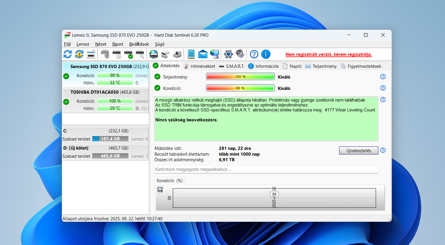The width and height of the screenshot is (445, 245).
Task: Select the Kondíció (%) chart tab
Action: point(170,181)
